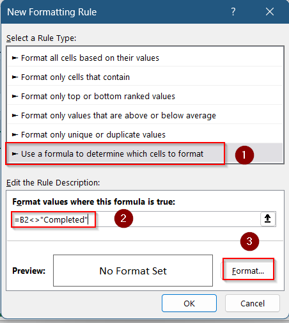
Task: Confirm the rule with OK
Action: pos(189,303)
